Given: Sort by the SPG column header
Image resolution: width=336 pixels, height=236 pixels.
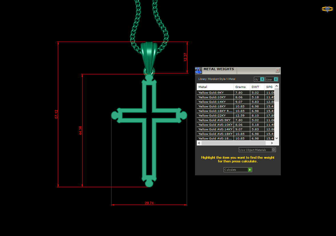Looking at the screenshot, I should pos(269,87).
